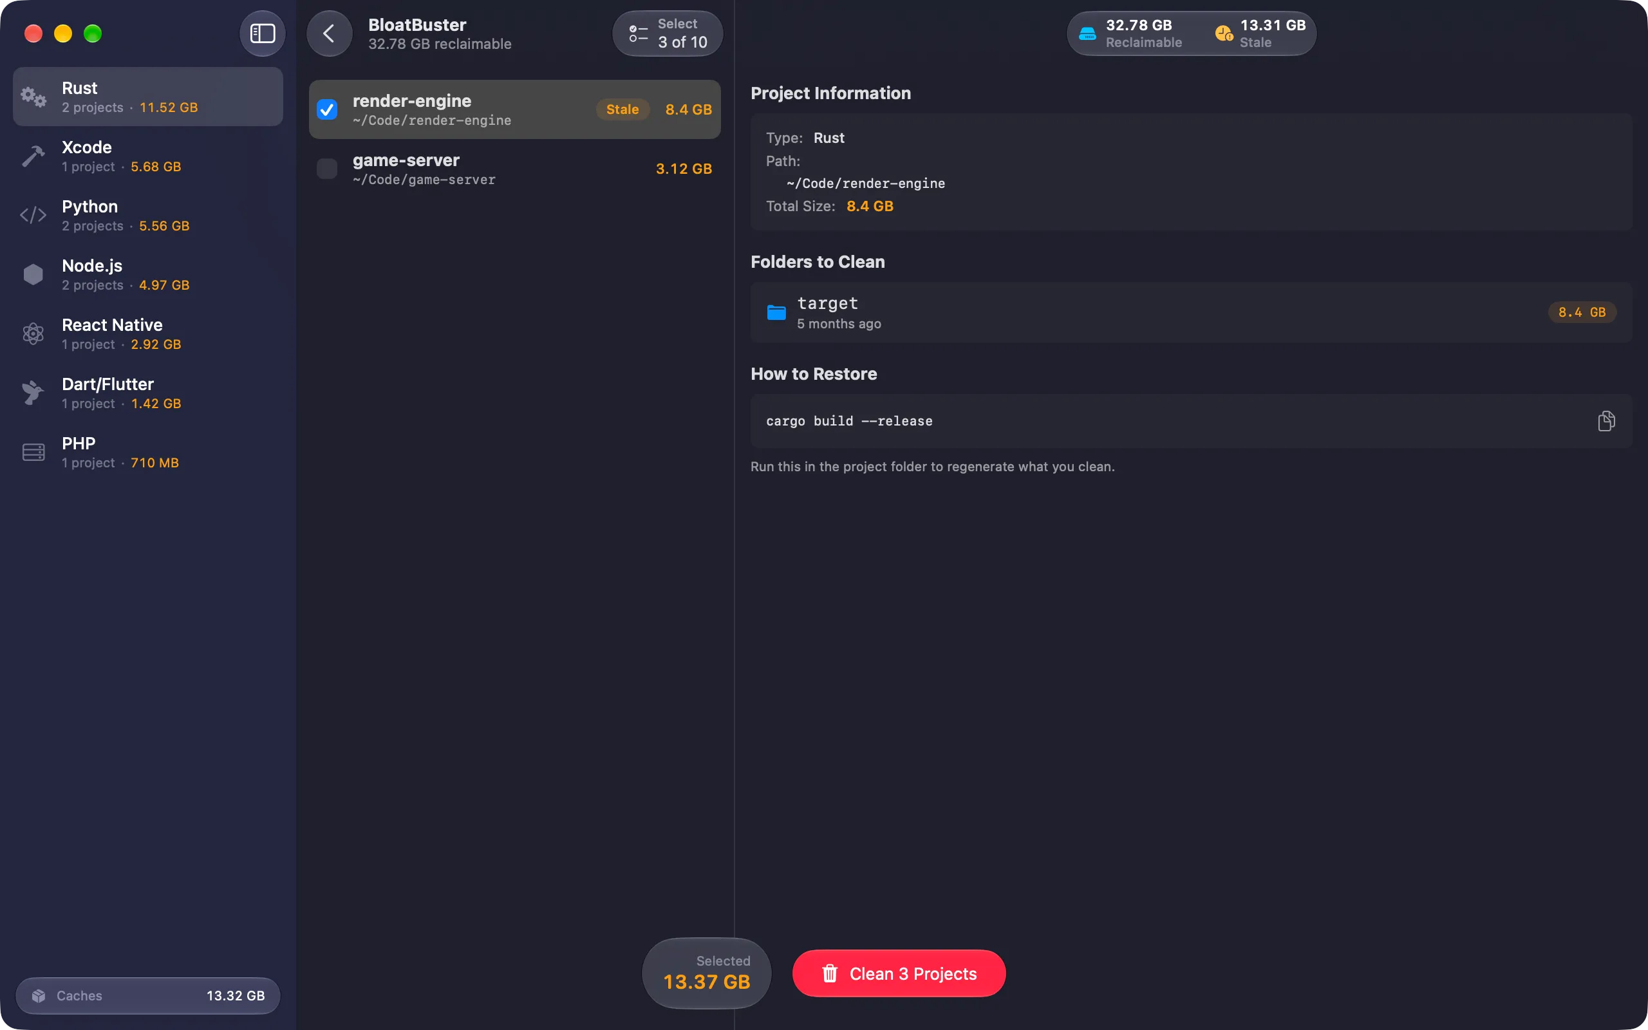
Task: Click the Node.js hexagon icon
Action: coord(33,274)
